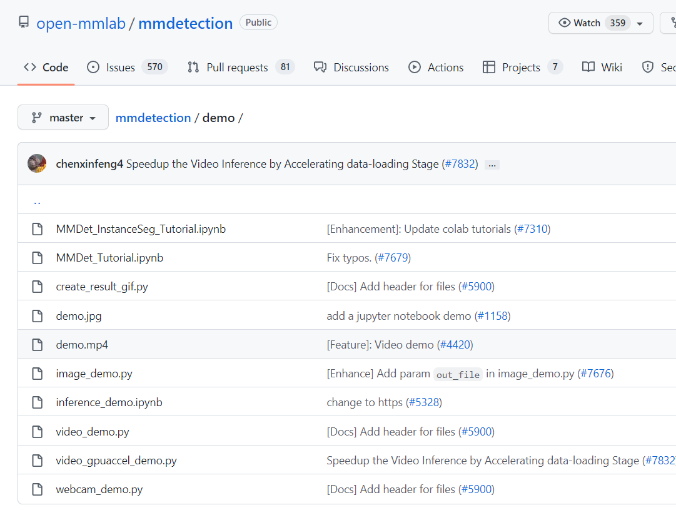Click the Wiki book icon

click(588, 68)
